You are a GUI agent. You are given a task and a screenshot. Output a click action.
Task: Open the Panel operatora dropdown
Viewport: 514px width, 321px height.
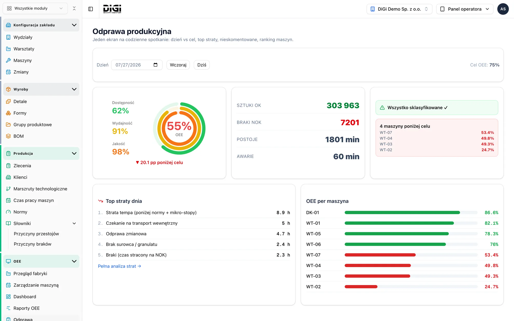coord(465,9)
